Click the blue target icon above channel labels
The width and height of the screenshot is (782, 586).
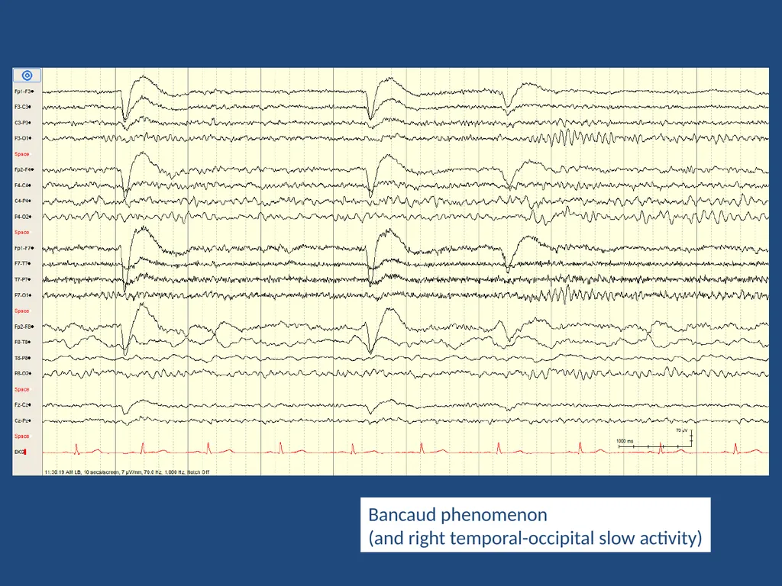27,76
